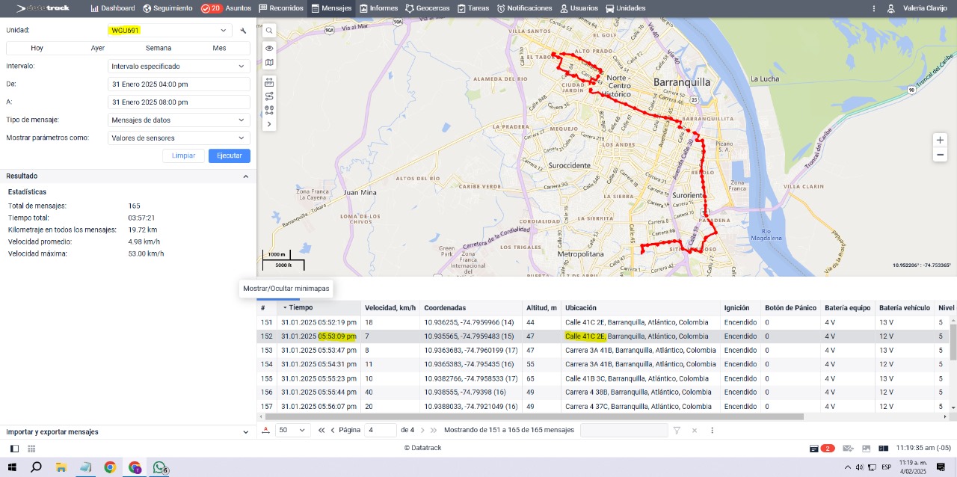
Task: Select the routing tool on map toolbar
Action: point(269,96)
